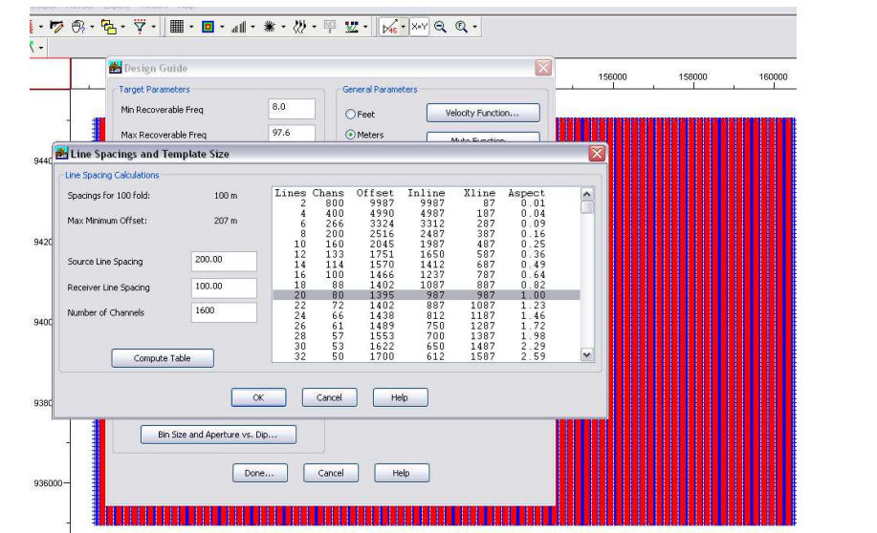
Task: Open dropdown next to stacked folders icon
Action: tap(122, 26)
